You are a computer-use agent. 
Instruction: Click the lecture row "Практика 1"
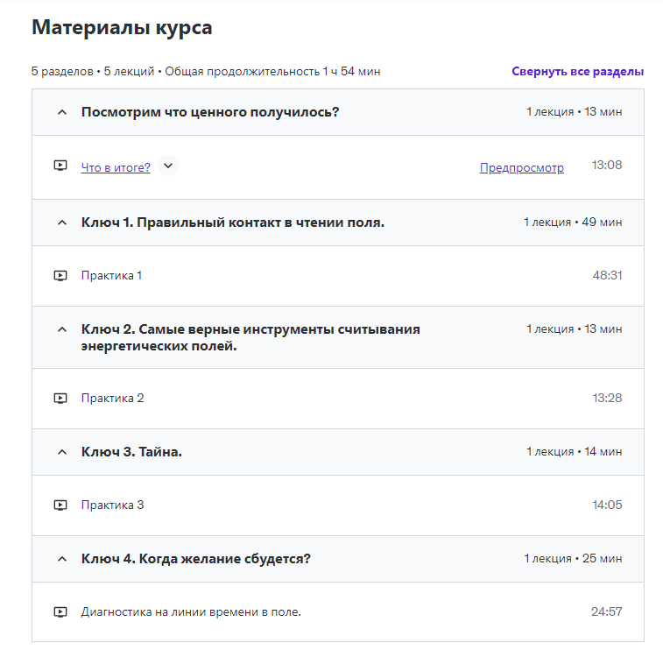point(111,276)
